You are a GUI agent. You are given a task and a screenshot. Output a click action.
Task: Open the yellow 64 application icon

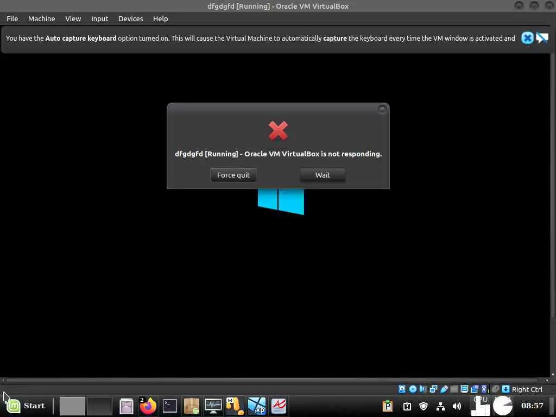[235, 406]
